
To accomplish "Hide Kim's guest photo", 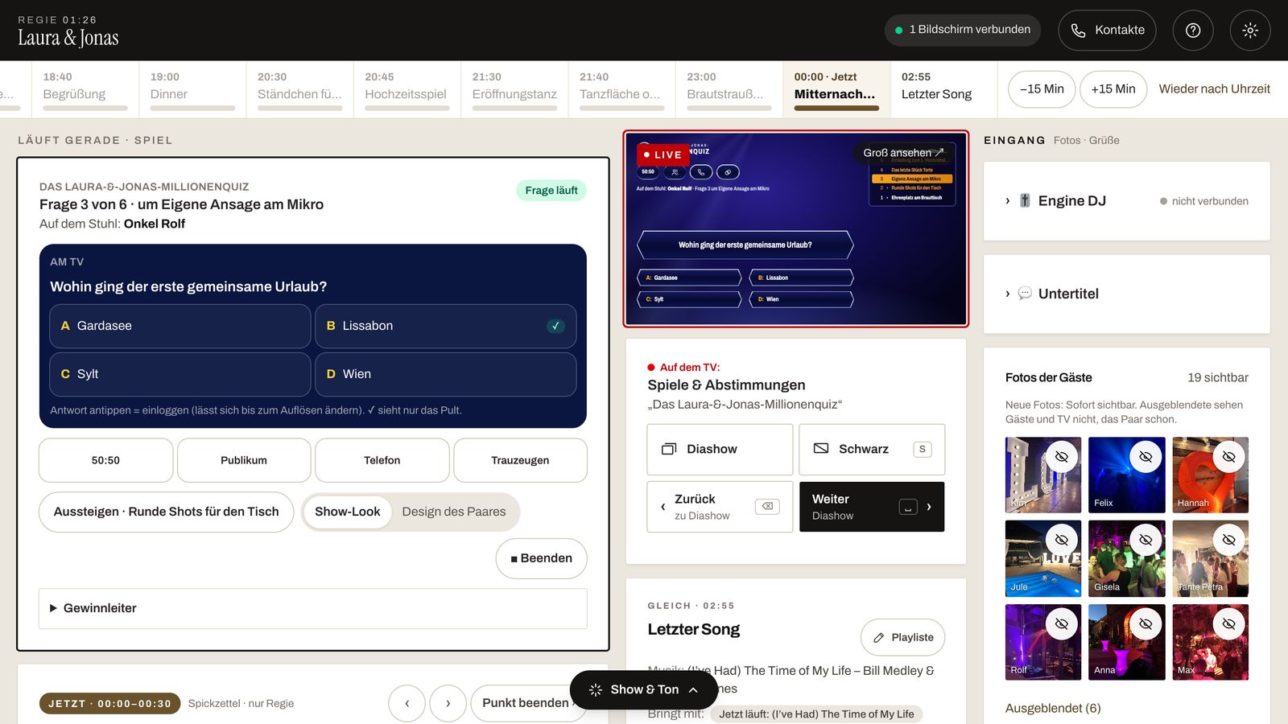I will (1062, 456).
